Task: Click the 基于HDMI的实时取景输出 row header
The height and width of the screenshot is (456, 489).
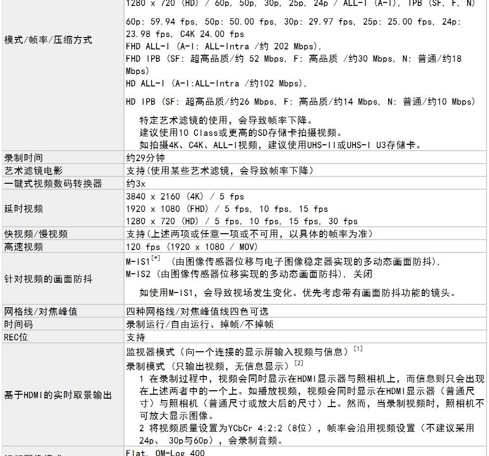Action: click(57, 395)
